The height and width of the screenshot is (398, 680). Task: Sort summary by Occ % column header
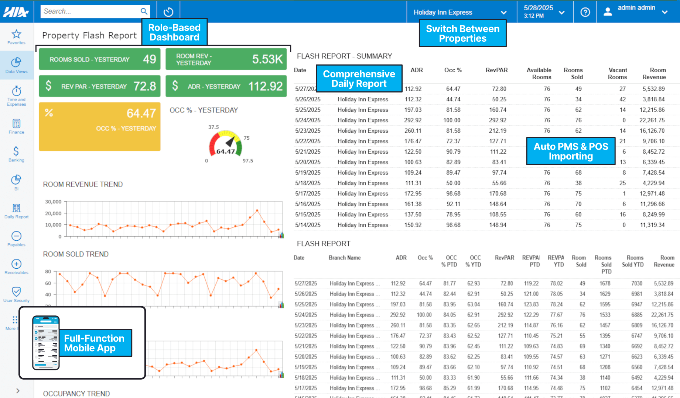point(453,70)
